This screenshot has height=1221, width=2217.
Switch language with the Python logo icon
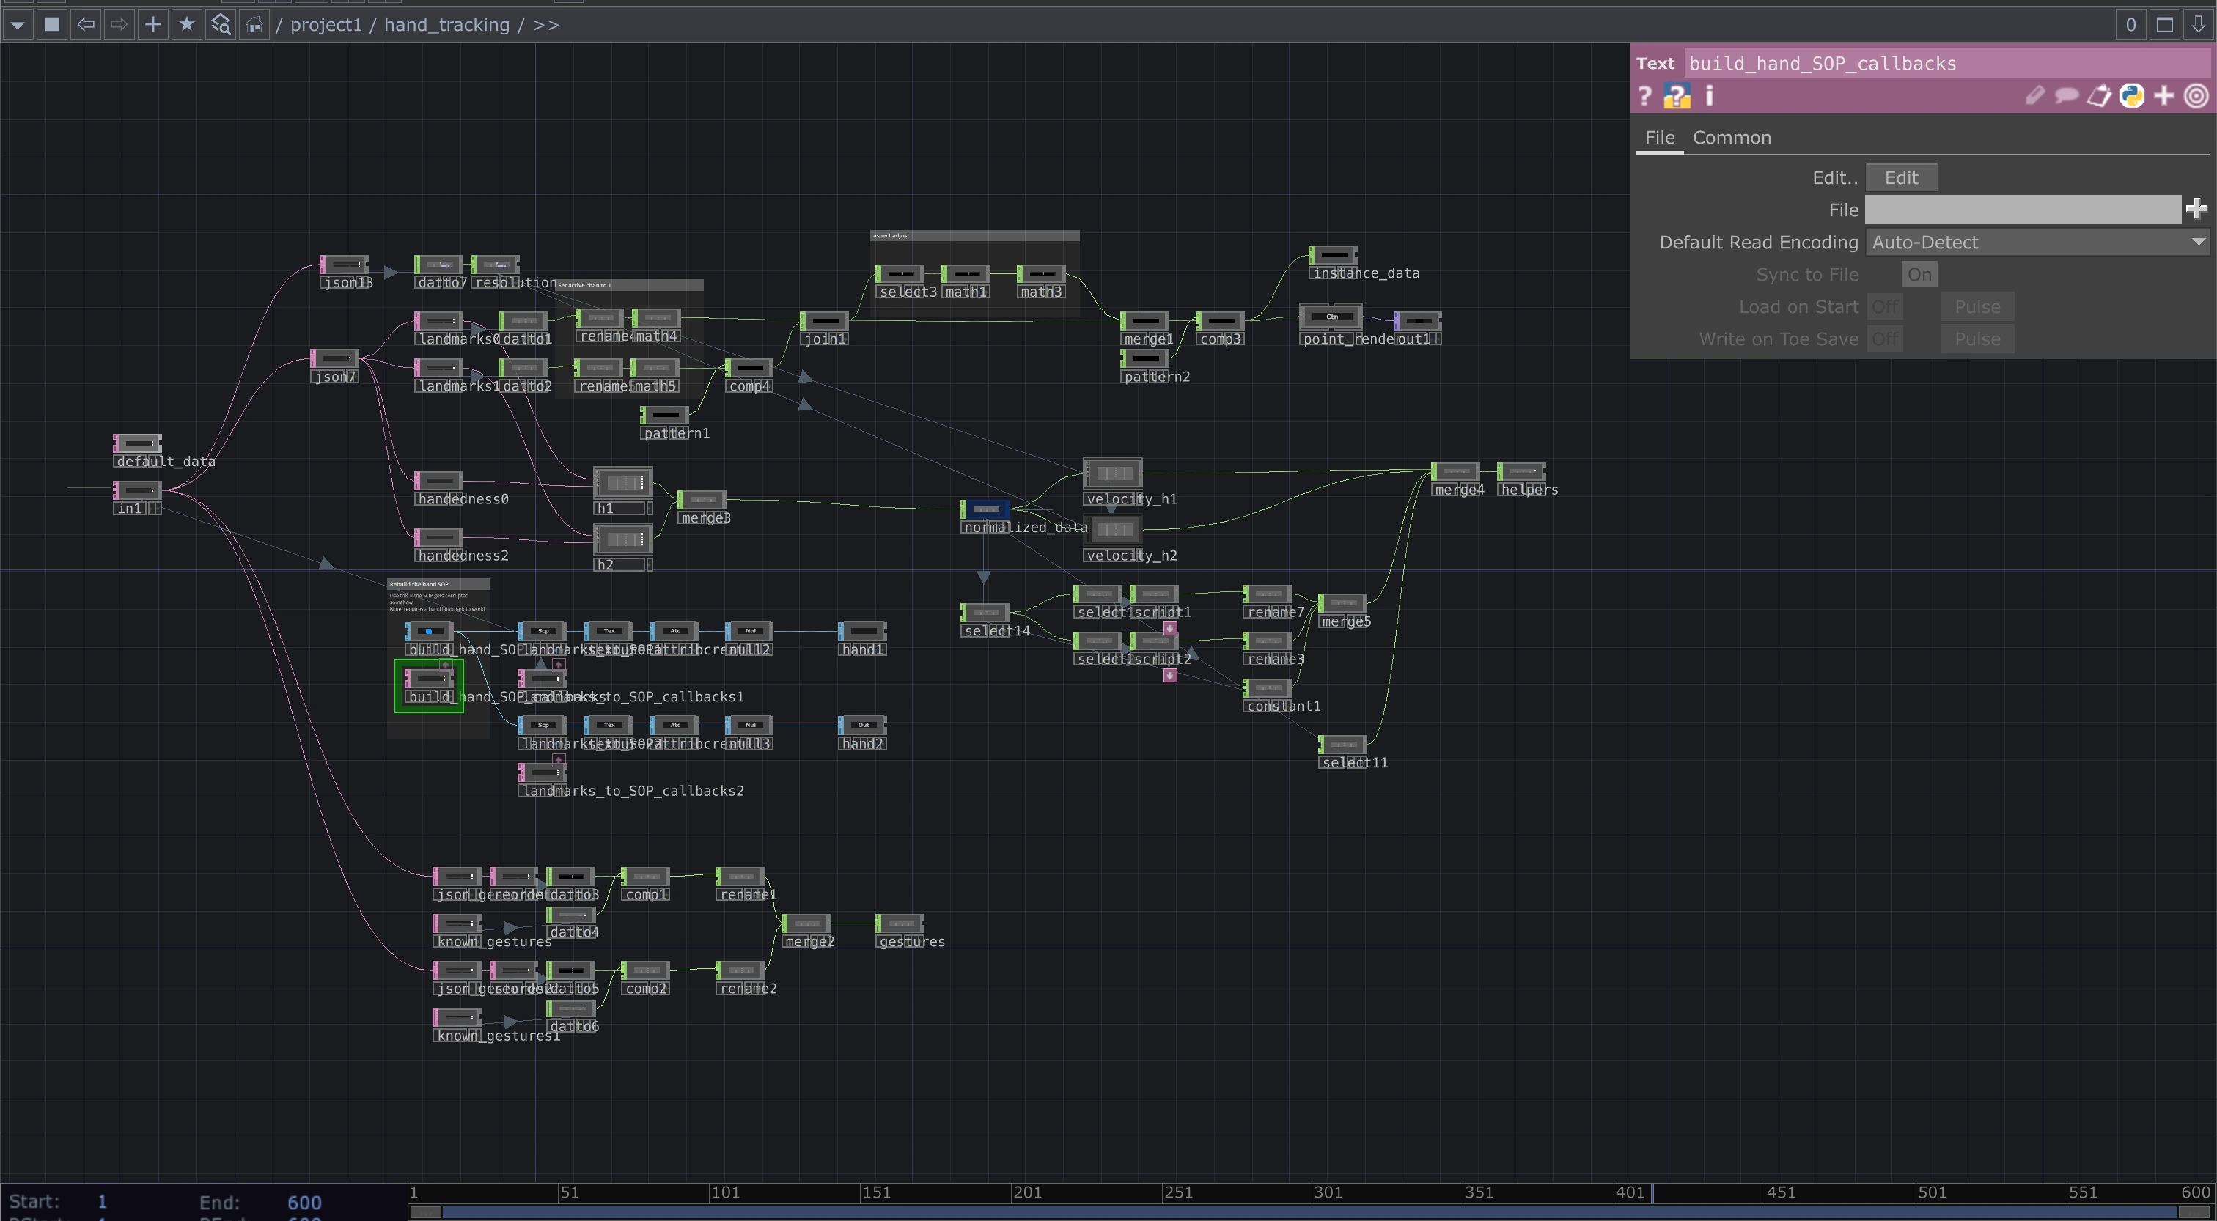pyautogui.click(x=2132, y=95)
